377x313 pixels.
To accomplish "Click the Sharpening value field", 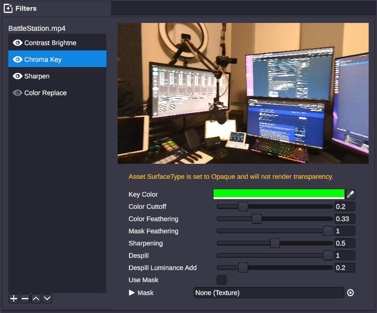I will click(x=344, y=243).
